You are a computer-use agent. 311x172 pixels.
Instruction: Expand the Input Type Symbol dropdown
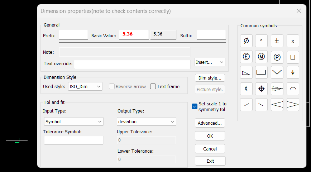pyautogui.click(x=74, y=121)
